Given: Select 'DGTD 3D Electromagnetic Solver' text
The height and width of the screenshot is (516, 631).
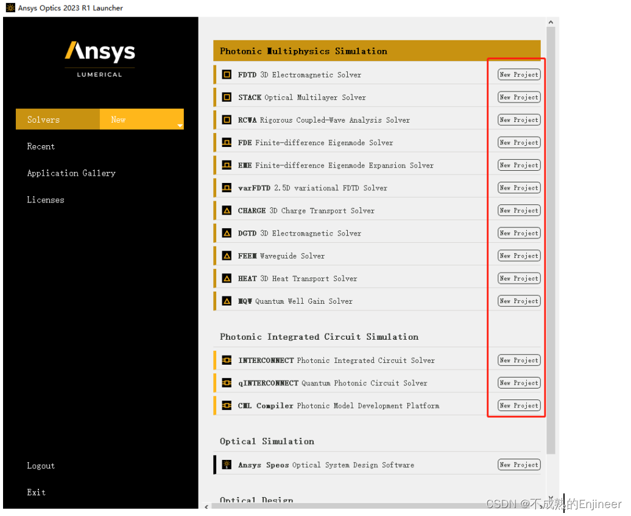Looking at the screenshot, I should [300, 233].
